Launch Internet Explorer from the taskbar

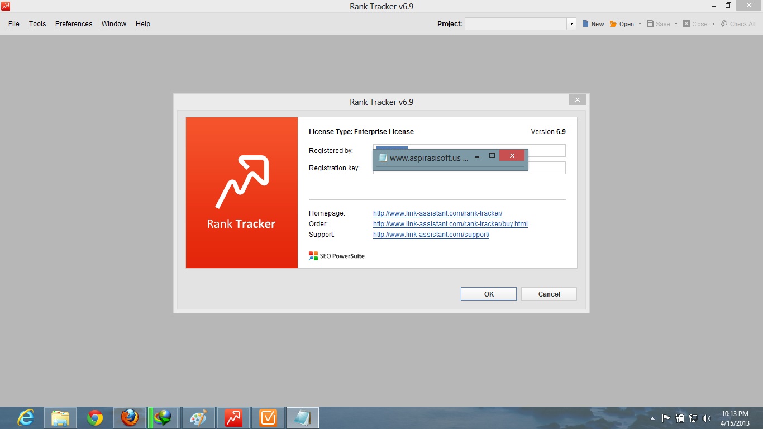(x=26, y=418)
